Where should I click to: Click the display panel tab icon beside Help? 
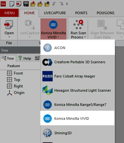[x=37, y=58]
